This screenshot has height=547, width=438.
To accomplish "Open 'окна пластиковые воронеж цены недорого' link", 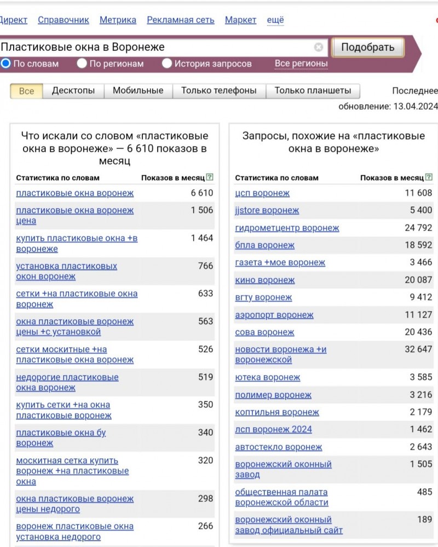I will [74, 504].
